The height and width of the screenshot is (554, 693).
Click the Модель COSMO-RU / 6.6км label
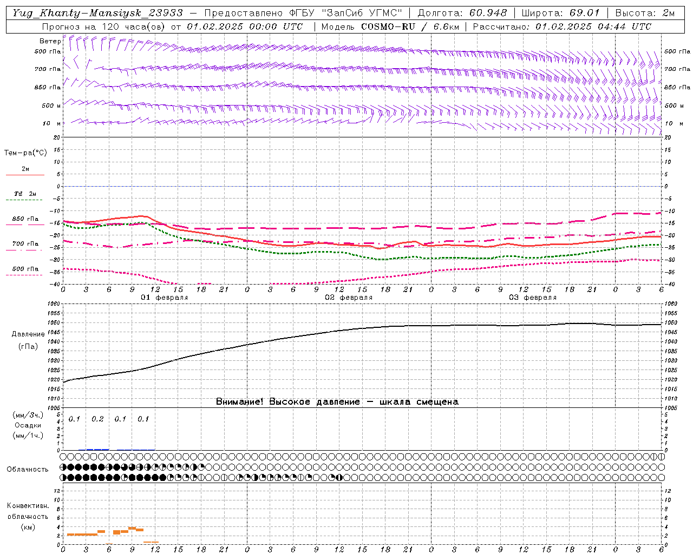point(390,27)
